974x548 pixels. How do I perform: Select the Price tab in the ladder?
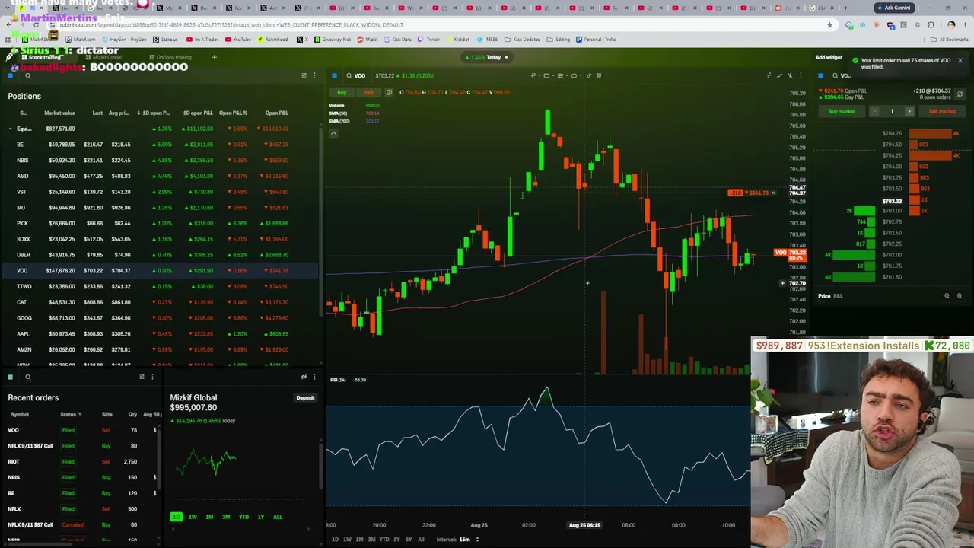pos(824,296)
